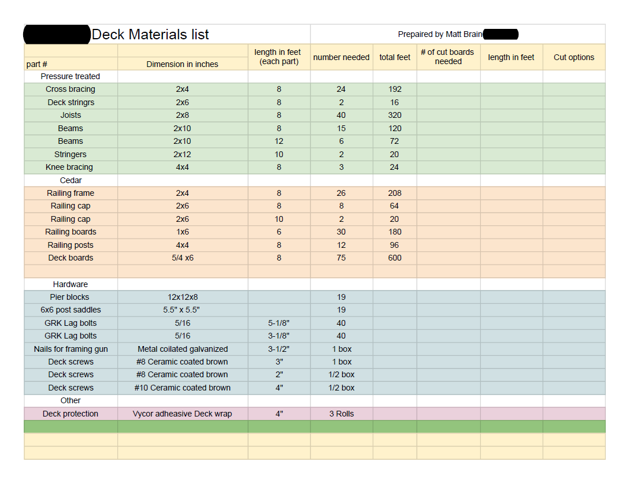630x487 pixels.
Task: Click 'Nails for framing gun' cell
Action: click(x=71, y=350)
